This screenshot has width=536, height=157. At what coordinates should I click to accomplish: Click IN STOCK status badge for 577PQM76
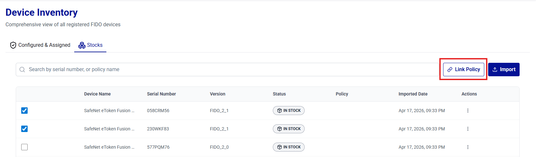[x=289, y=147]
